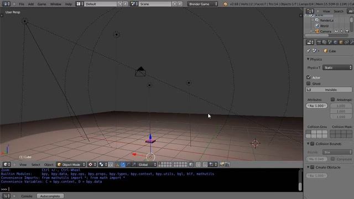The image size is (354, 199).
Task: Enable the rotate manipulator
Action: tap(128, 165)
